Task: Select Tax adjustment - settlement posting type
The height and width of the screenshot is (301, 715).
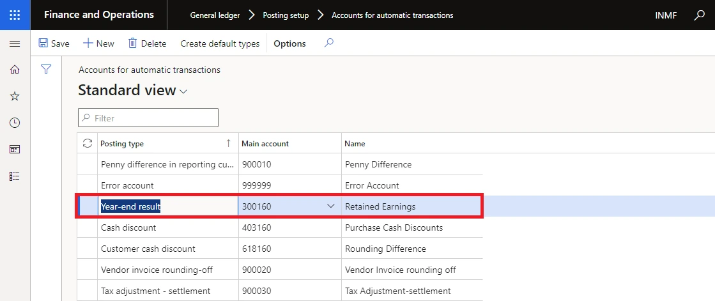Action: tap(168, 291)
